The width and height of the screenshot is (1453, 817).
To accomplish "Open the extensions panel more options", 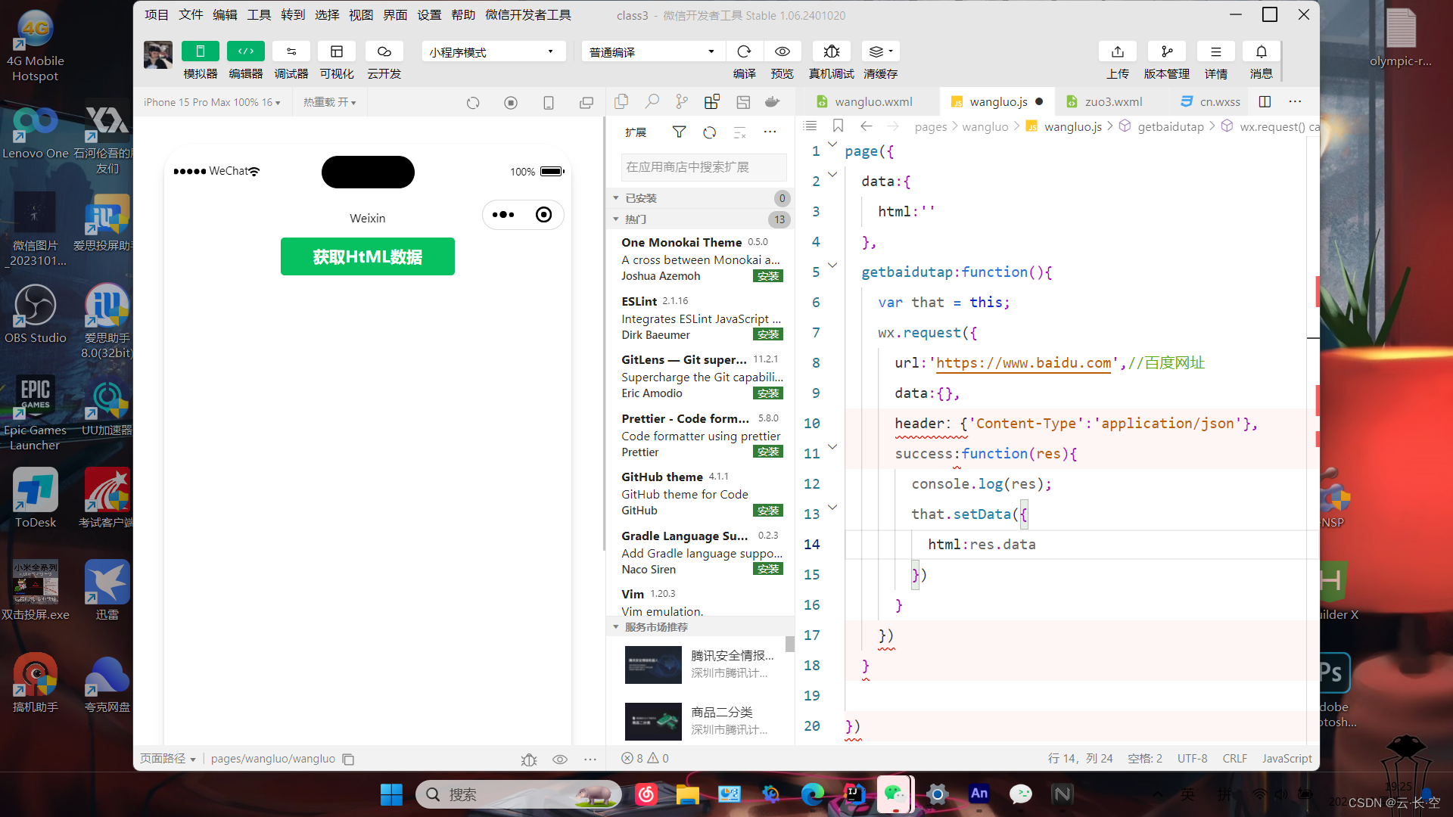I will click(x=770, y=132).
